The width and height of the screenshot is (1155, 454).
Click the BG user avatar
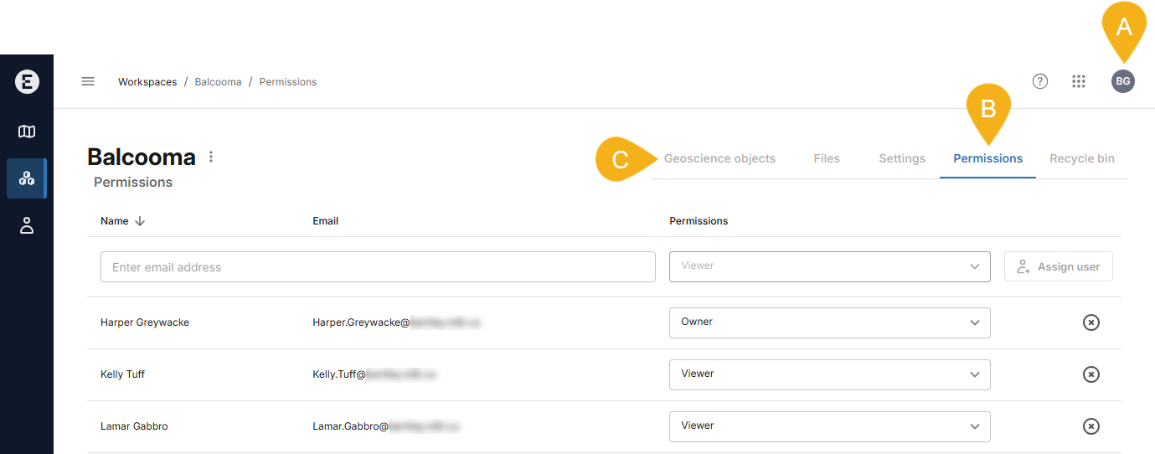click(1122, 81)
